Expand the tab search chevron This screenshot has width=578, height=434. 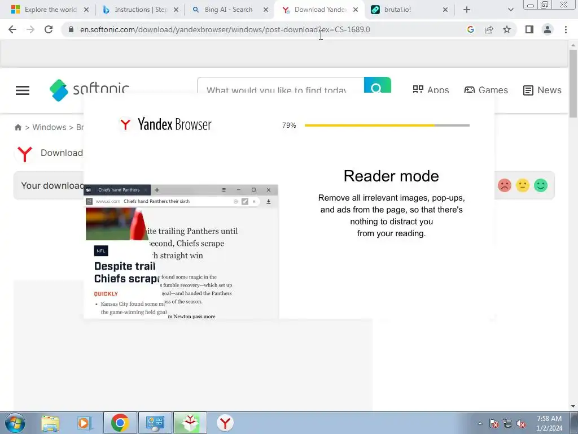[x=510, y=10]
